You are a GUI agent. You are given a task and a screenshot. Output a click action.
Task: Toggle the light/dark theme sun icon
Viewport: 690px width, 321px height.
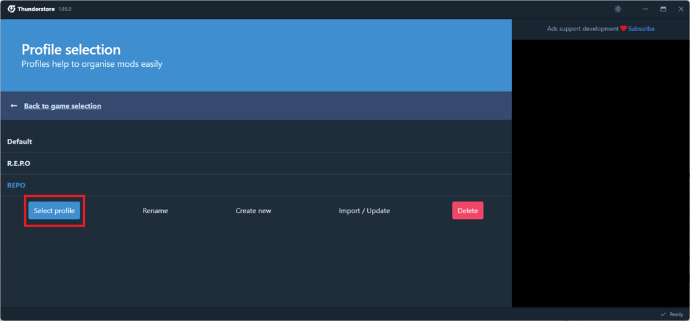[618, 9]
